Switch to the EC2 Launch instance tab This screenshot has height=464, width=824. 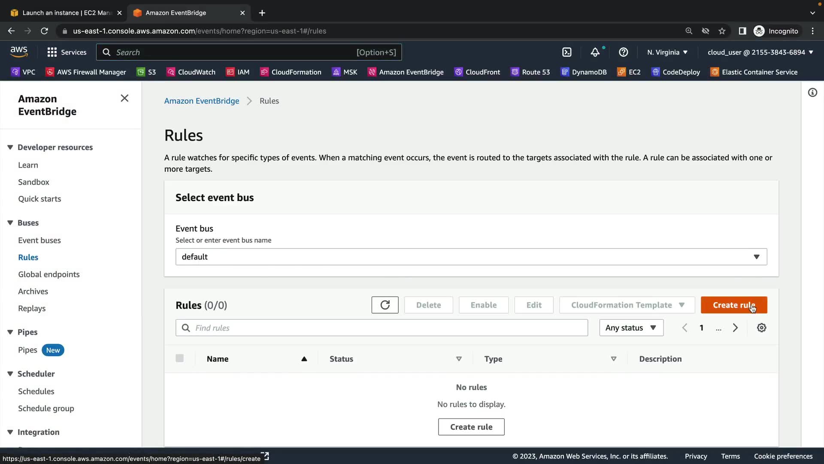[67, 13]
